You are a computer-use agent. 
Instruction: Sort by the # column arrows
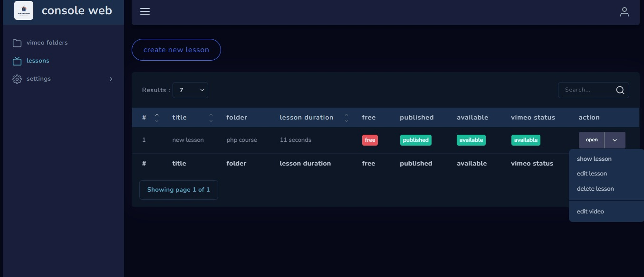[x=157, y=118]
